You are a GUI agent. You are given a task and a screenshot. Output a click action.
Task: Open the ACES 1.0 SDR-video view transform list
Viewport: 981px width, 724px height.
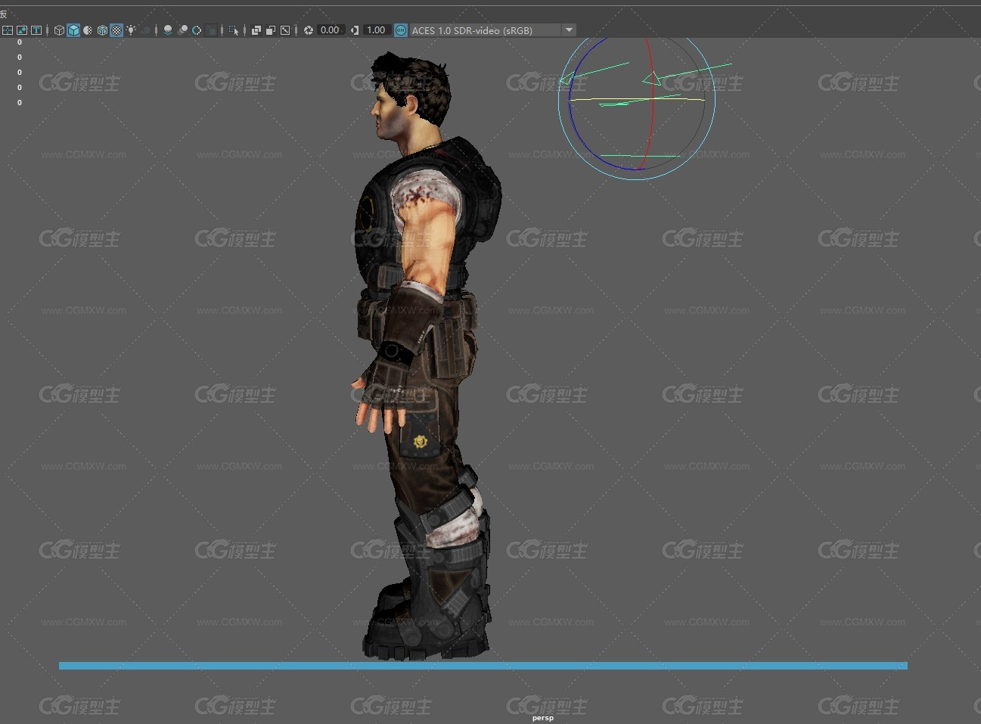point(486,30)
